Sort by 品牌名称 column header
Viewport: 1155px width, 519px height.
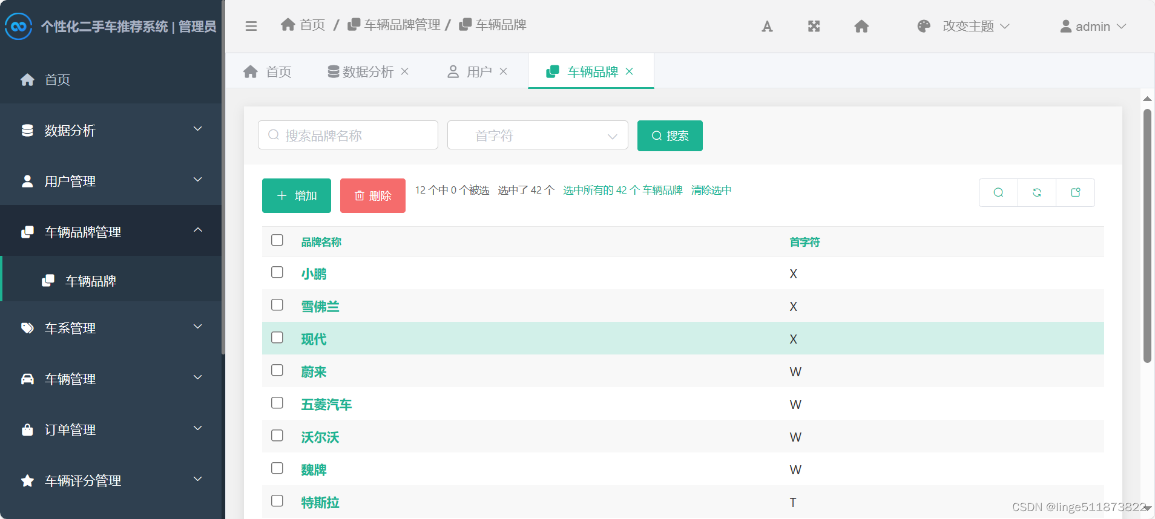click(321, 242)
